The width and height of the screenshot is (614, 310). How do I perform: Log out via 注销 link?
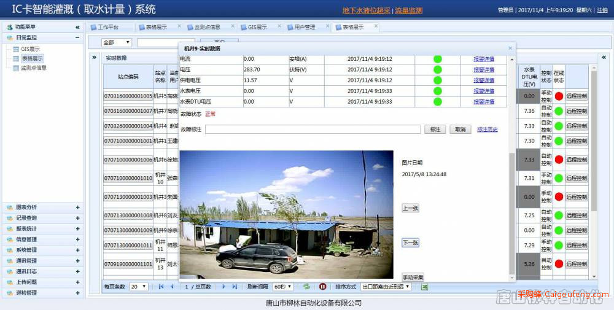tap(602, 10)
